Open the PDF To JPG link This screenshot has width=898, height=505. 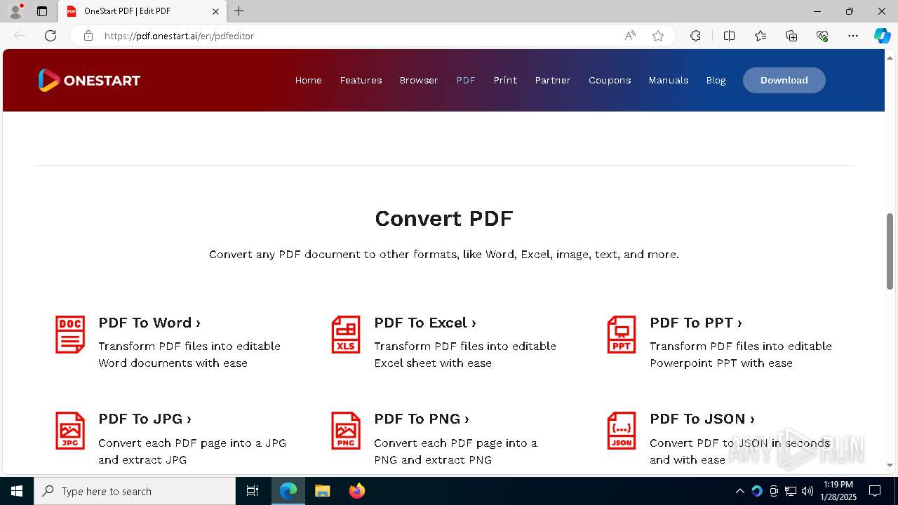145,419
